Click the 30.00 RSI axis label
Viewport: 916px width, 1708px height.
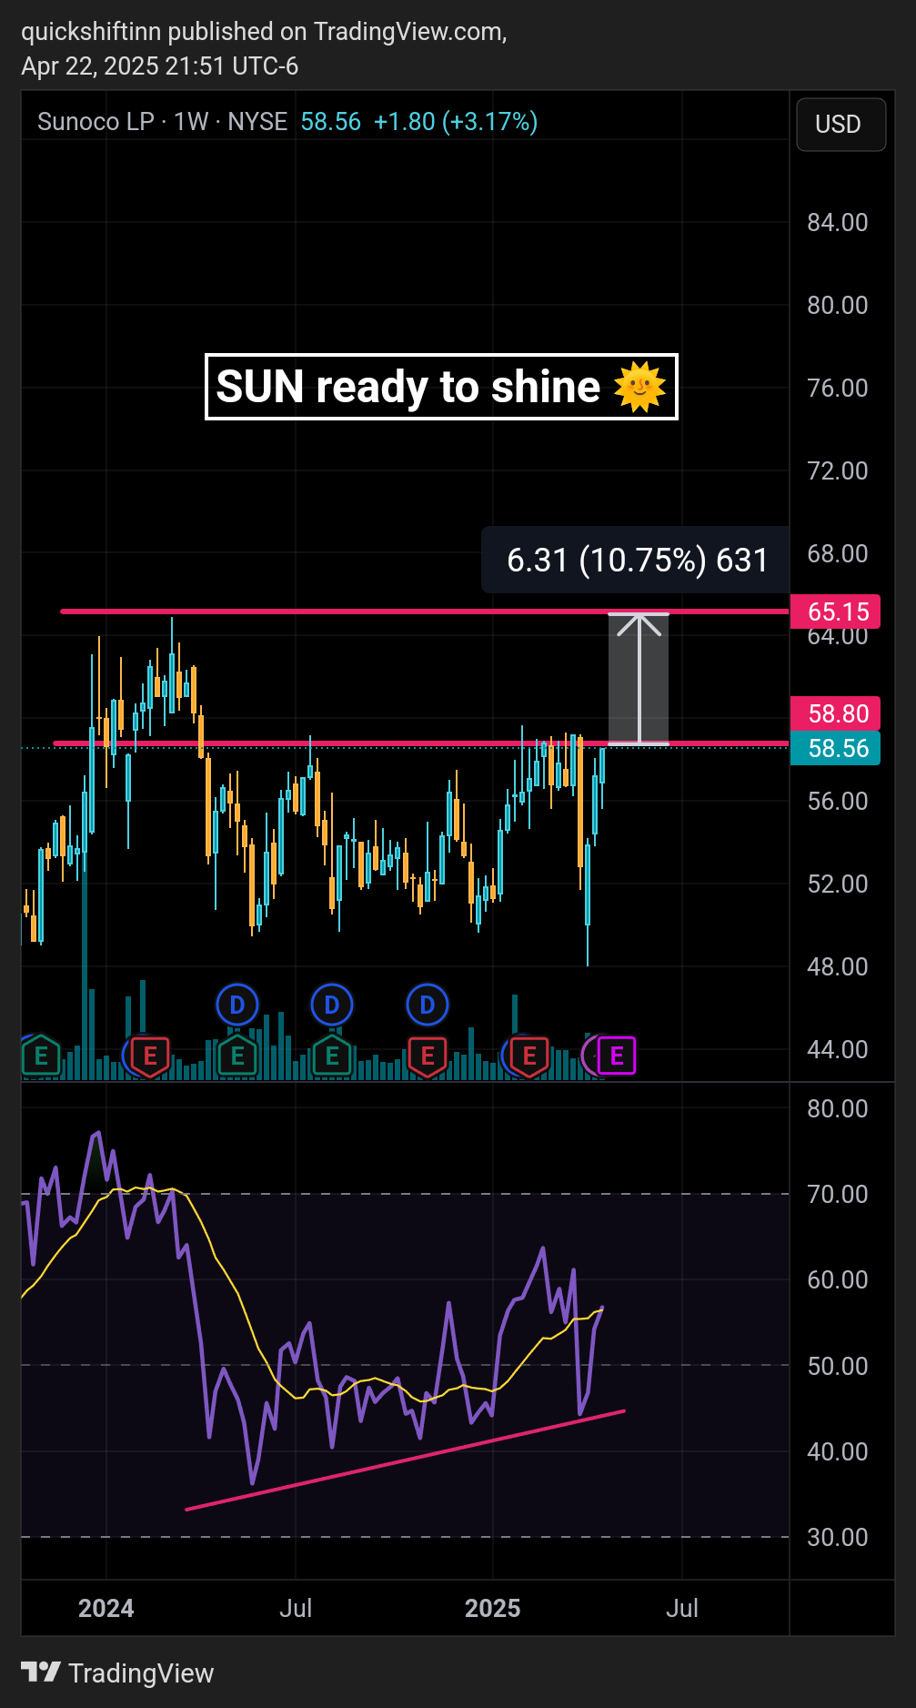[x=838, y=1537]
